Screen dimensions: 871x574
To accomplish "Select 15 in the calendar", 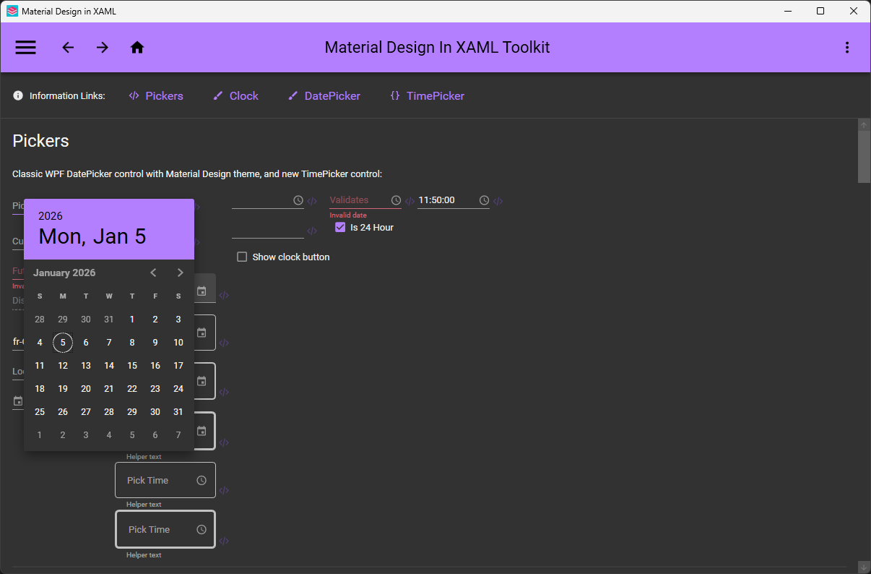I will 132,366.
